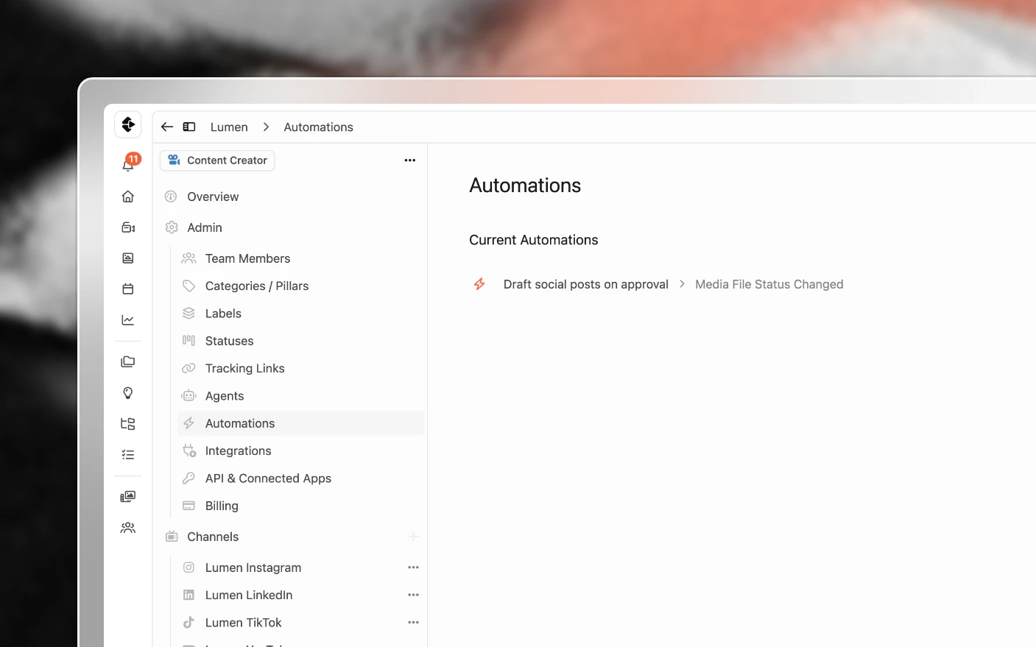Open the video camera icon in left rail
Image resolution: width=1036 pixels, height=647 pixels.
click(128, 227)
